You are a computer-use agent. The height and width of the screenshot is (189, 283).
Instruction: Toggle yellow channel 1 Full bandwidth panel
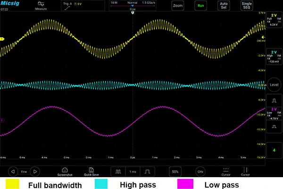[x=274, y=21]
